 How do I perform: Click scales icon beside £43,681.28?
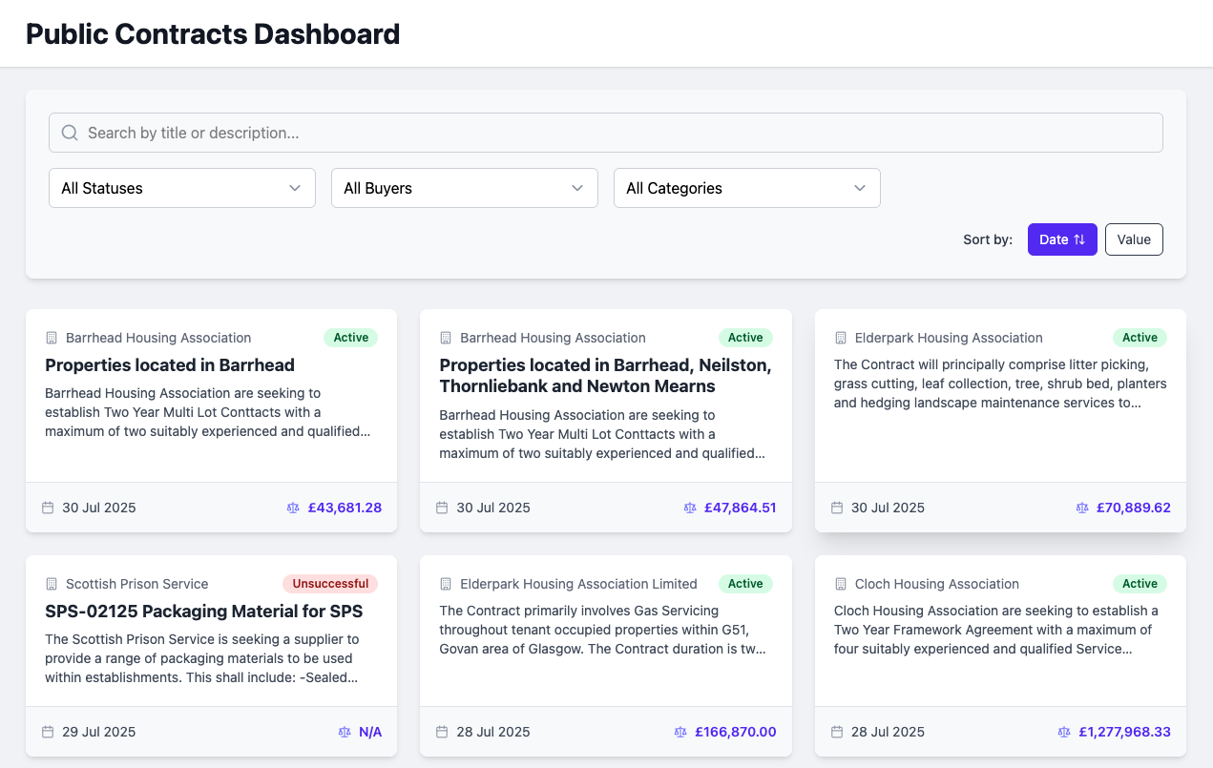coord(293,508)
